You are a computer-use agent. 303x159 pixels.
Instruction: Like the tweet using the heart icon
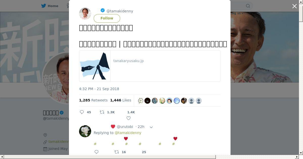tap(129, 118)
